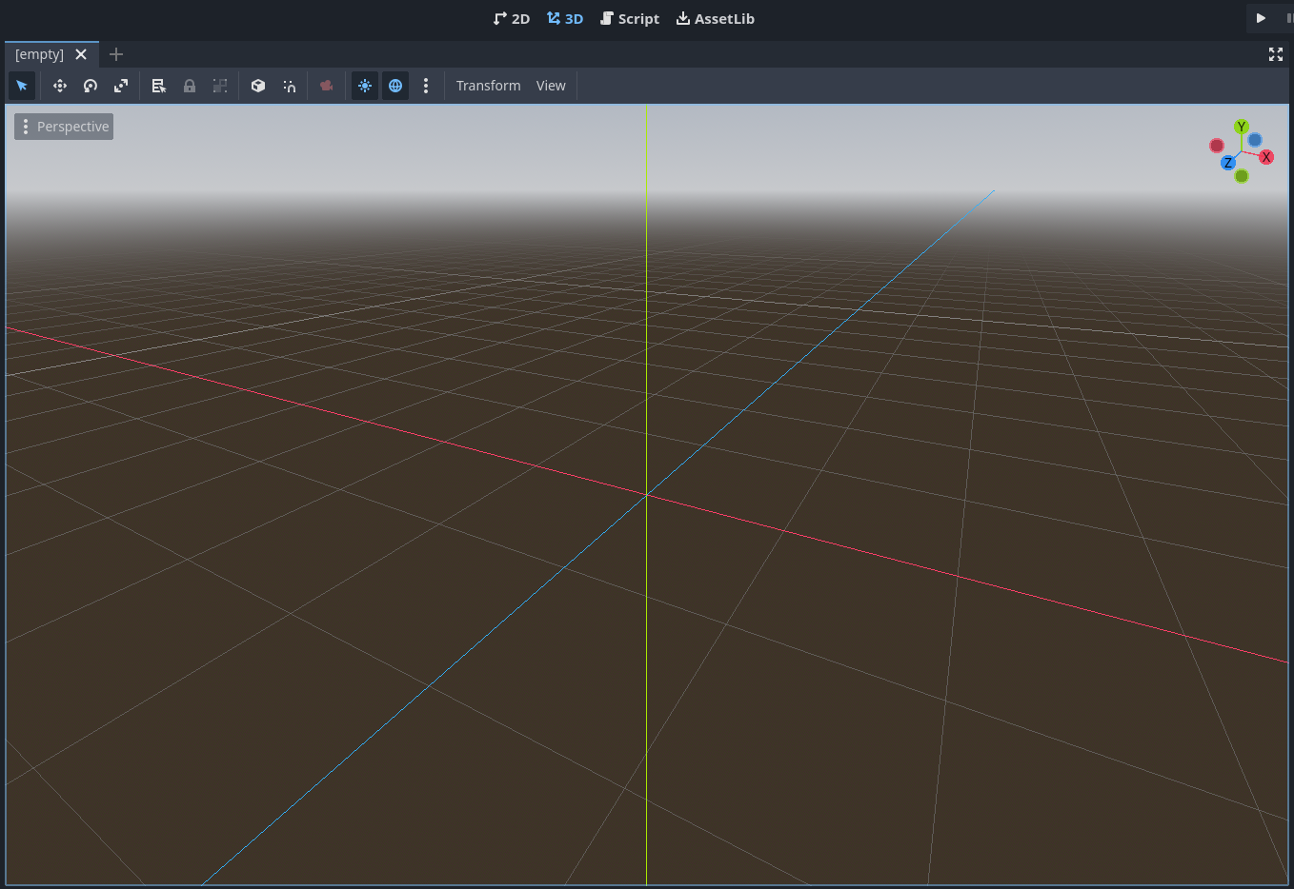
Task: Align view to Z axis on gizmo
Action: coord(1228,163)
